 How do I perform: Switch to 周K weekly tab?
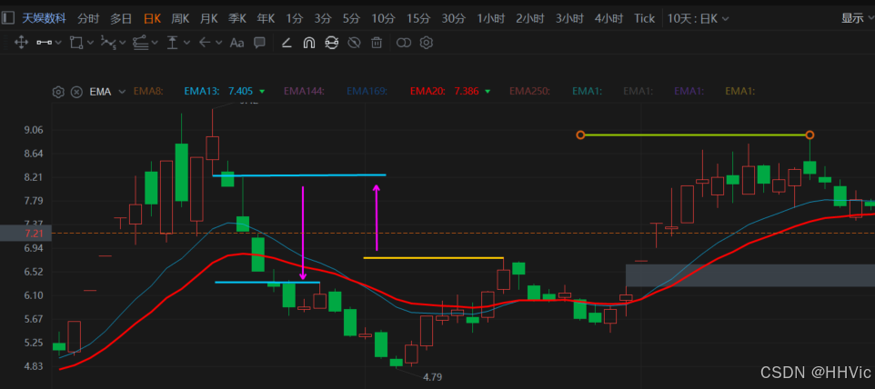[180, 19]
